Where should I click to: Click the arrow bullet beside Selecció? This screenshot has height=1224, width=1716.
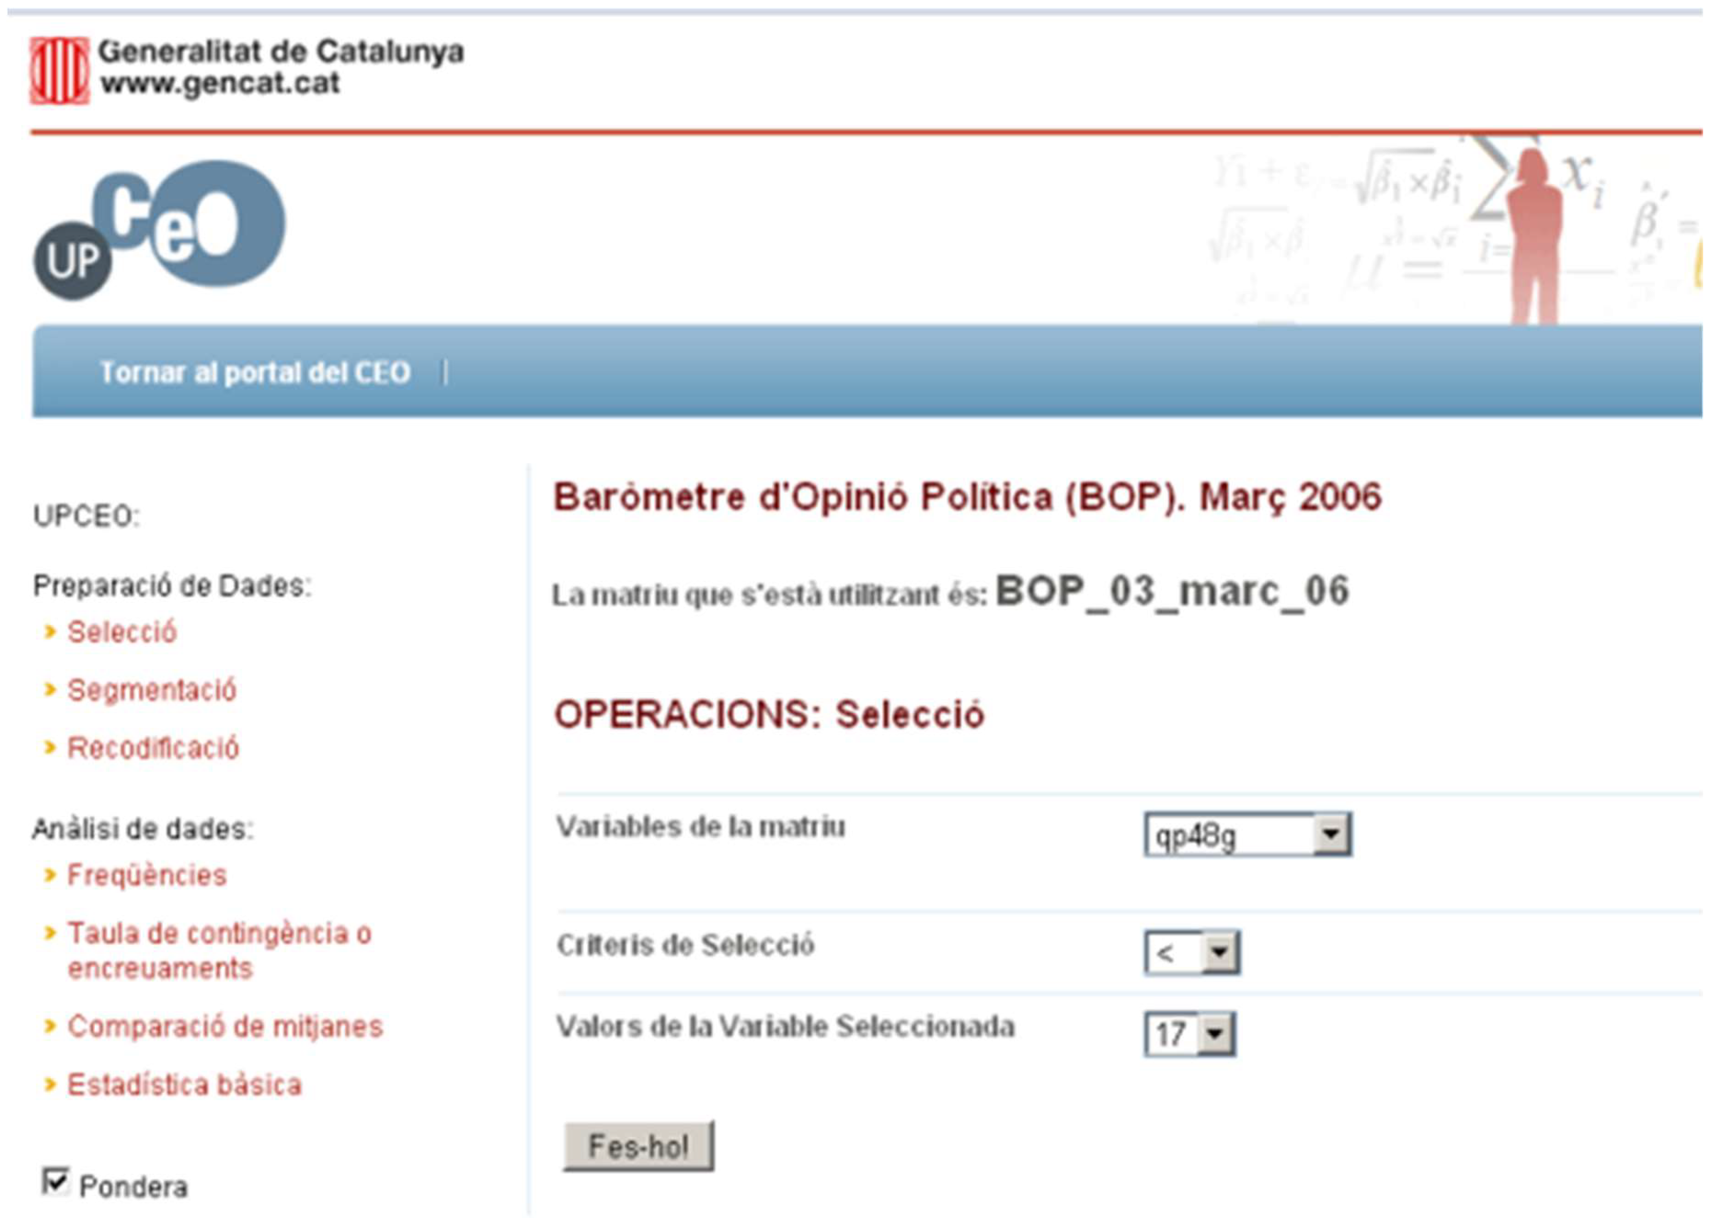[x=51, y=632]
